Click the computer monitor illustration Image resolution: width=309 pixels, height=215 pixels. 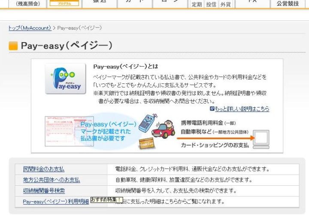(x=261, y=139)
